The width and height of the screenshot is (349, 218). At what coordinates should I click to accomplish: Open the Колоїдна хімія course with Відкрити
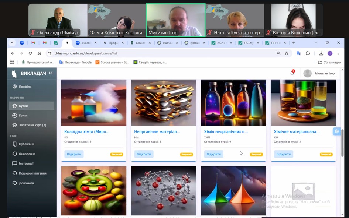(x=74, y=154)
